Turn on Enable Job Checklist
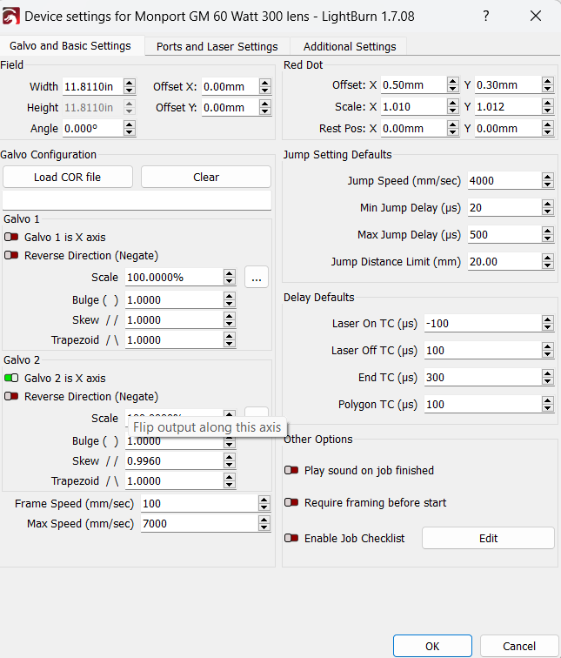The image size is (561, 658). point(291,539)
